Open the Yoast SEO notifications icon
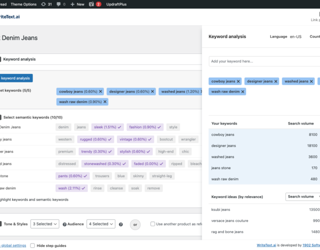320x250 pixels. pyautogui.click(x=91, y=4)
